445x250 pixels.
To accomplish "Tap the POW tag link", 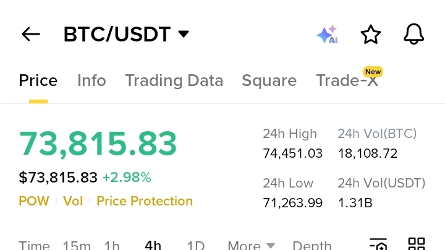I will point(34,201).
